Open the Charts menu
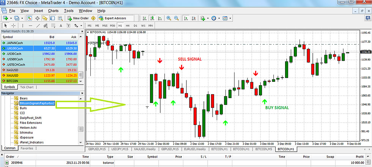 (53, 11)
